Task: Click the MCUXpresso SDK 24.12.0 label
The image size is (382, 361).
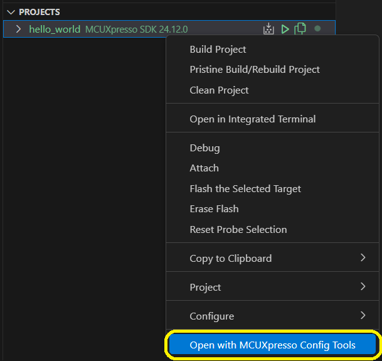Action: 137,30
